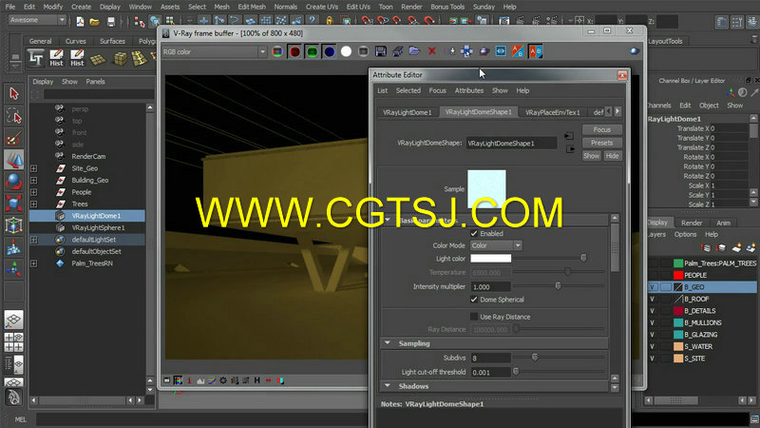This screenshot has width=760, height=428.
Task: Click save image floppy icon in frame buffer
Action: [381, 51]
